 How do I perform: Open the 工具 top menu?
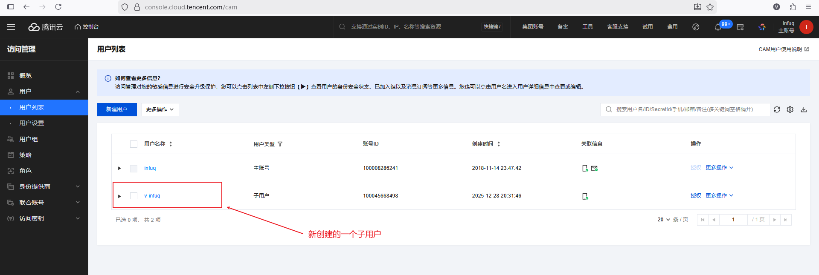[588, 27]
